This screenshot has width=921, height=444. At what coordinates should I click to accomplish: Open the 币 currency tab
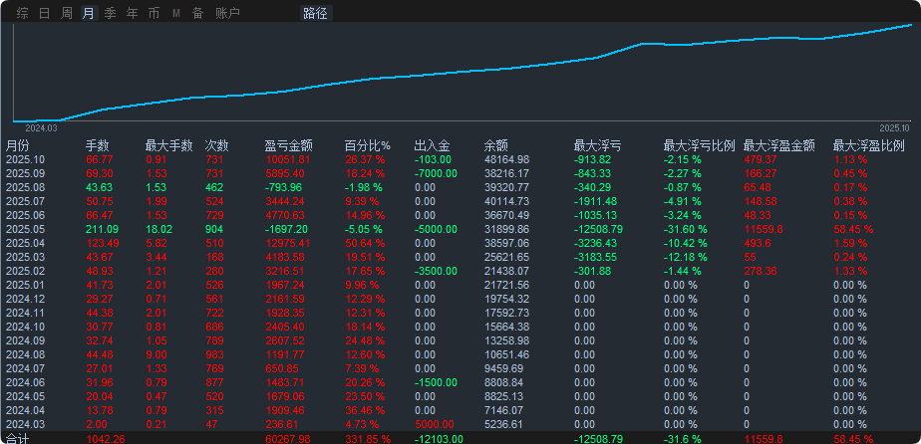(153, 13)
